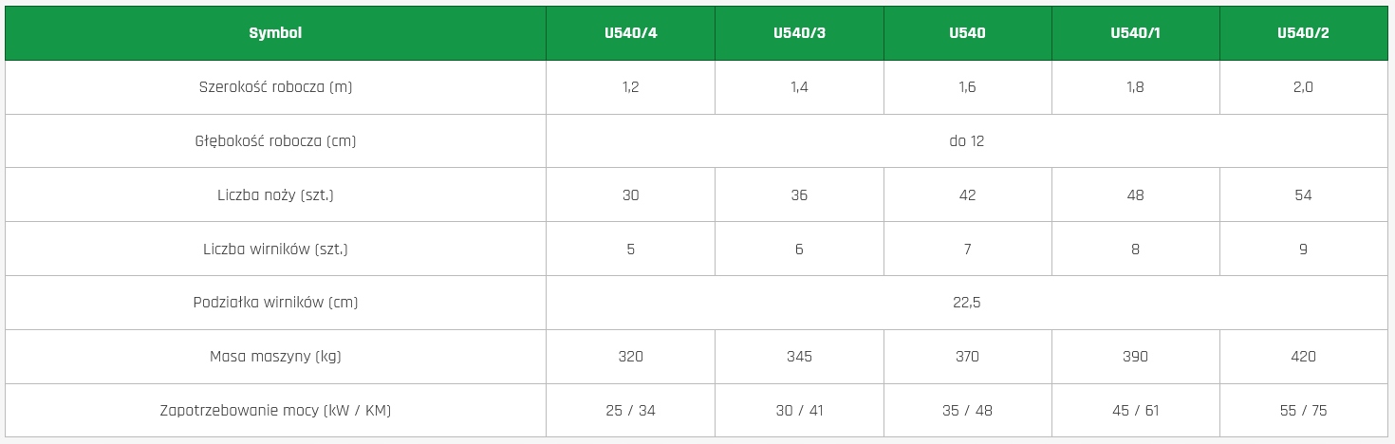Click the 2,0 working width cell

pos(1303,87)
